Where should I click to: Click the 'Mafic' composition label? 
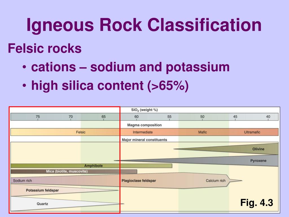203,132
